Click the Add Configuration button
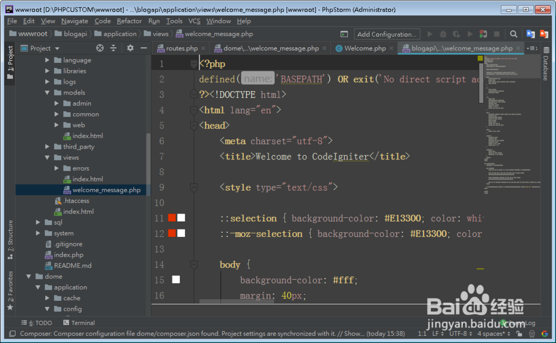The image size is (556, 343). click(x=387, y=34)
